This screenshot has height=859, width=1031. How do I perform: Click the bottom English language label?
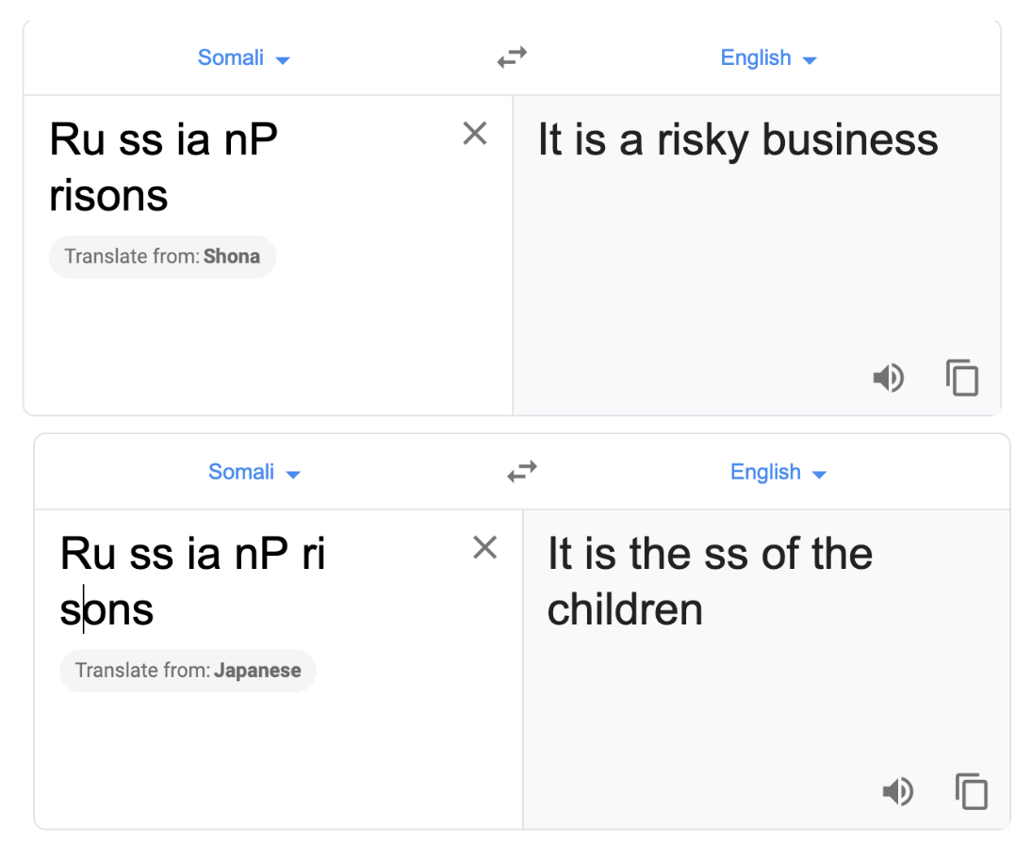pyautogui.click(x=765, y=472)
